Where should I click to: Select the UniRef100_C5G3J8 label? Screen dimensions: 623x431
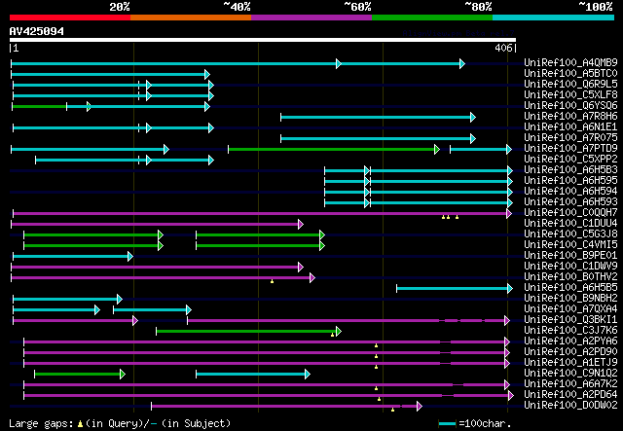570,233
